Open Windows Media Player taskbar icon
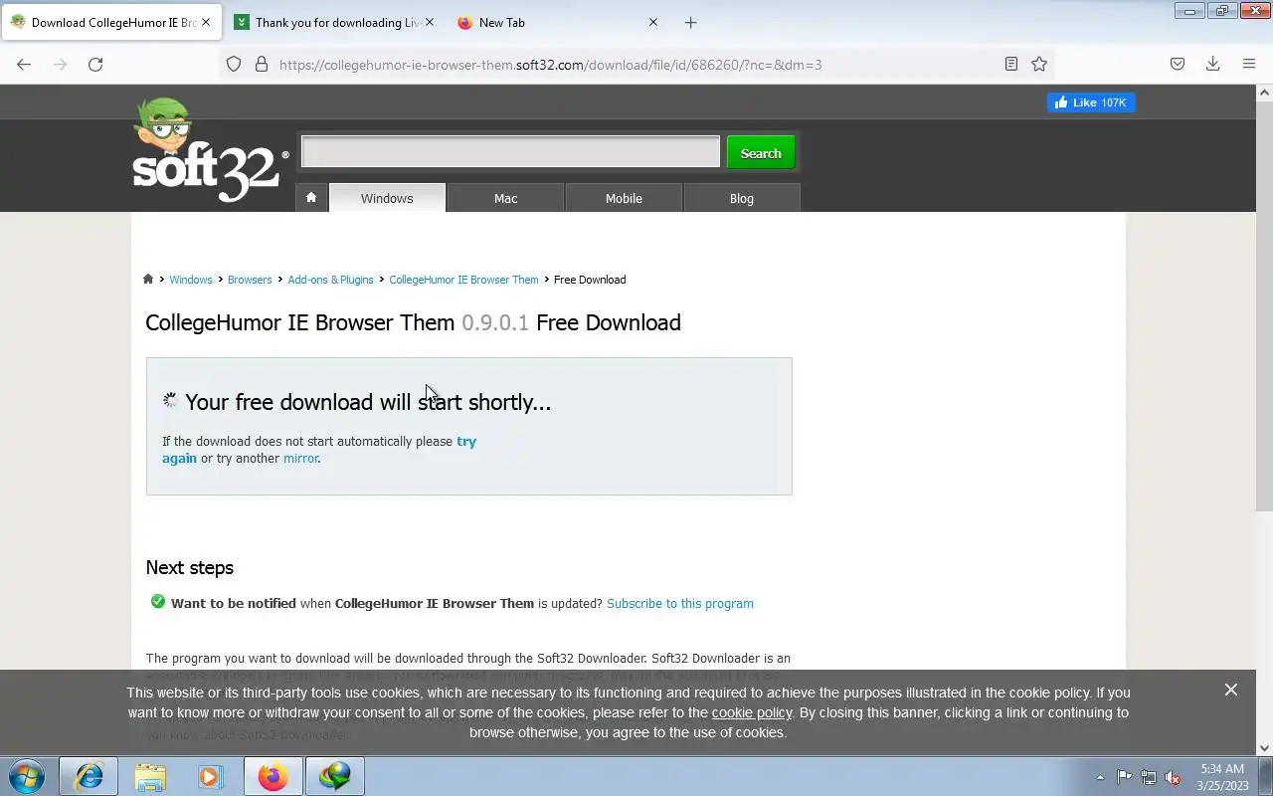1273x796 pixels. pos(211,776)
